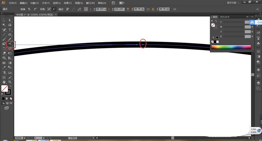The height and width of the screenshot is (141, 262).
Task: Close the 未标题-1 document tab
Action: click(x=56, y=15)
